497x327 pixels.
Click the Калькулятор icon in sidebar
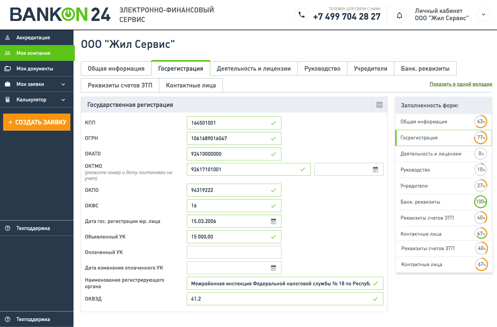point(8,100)
